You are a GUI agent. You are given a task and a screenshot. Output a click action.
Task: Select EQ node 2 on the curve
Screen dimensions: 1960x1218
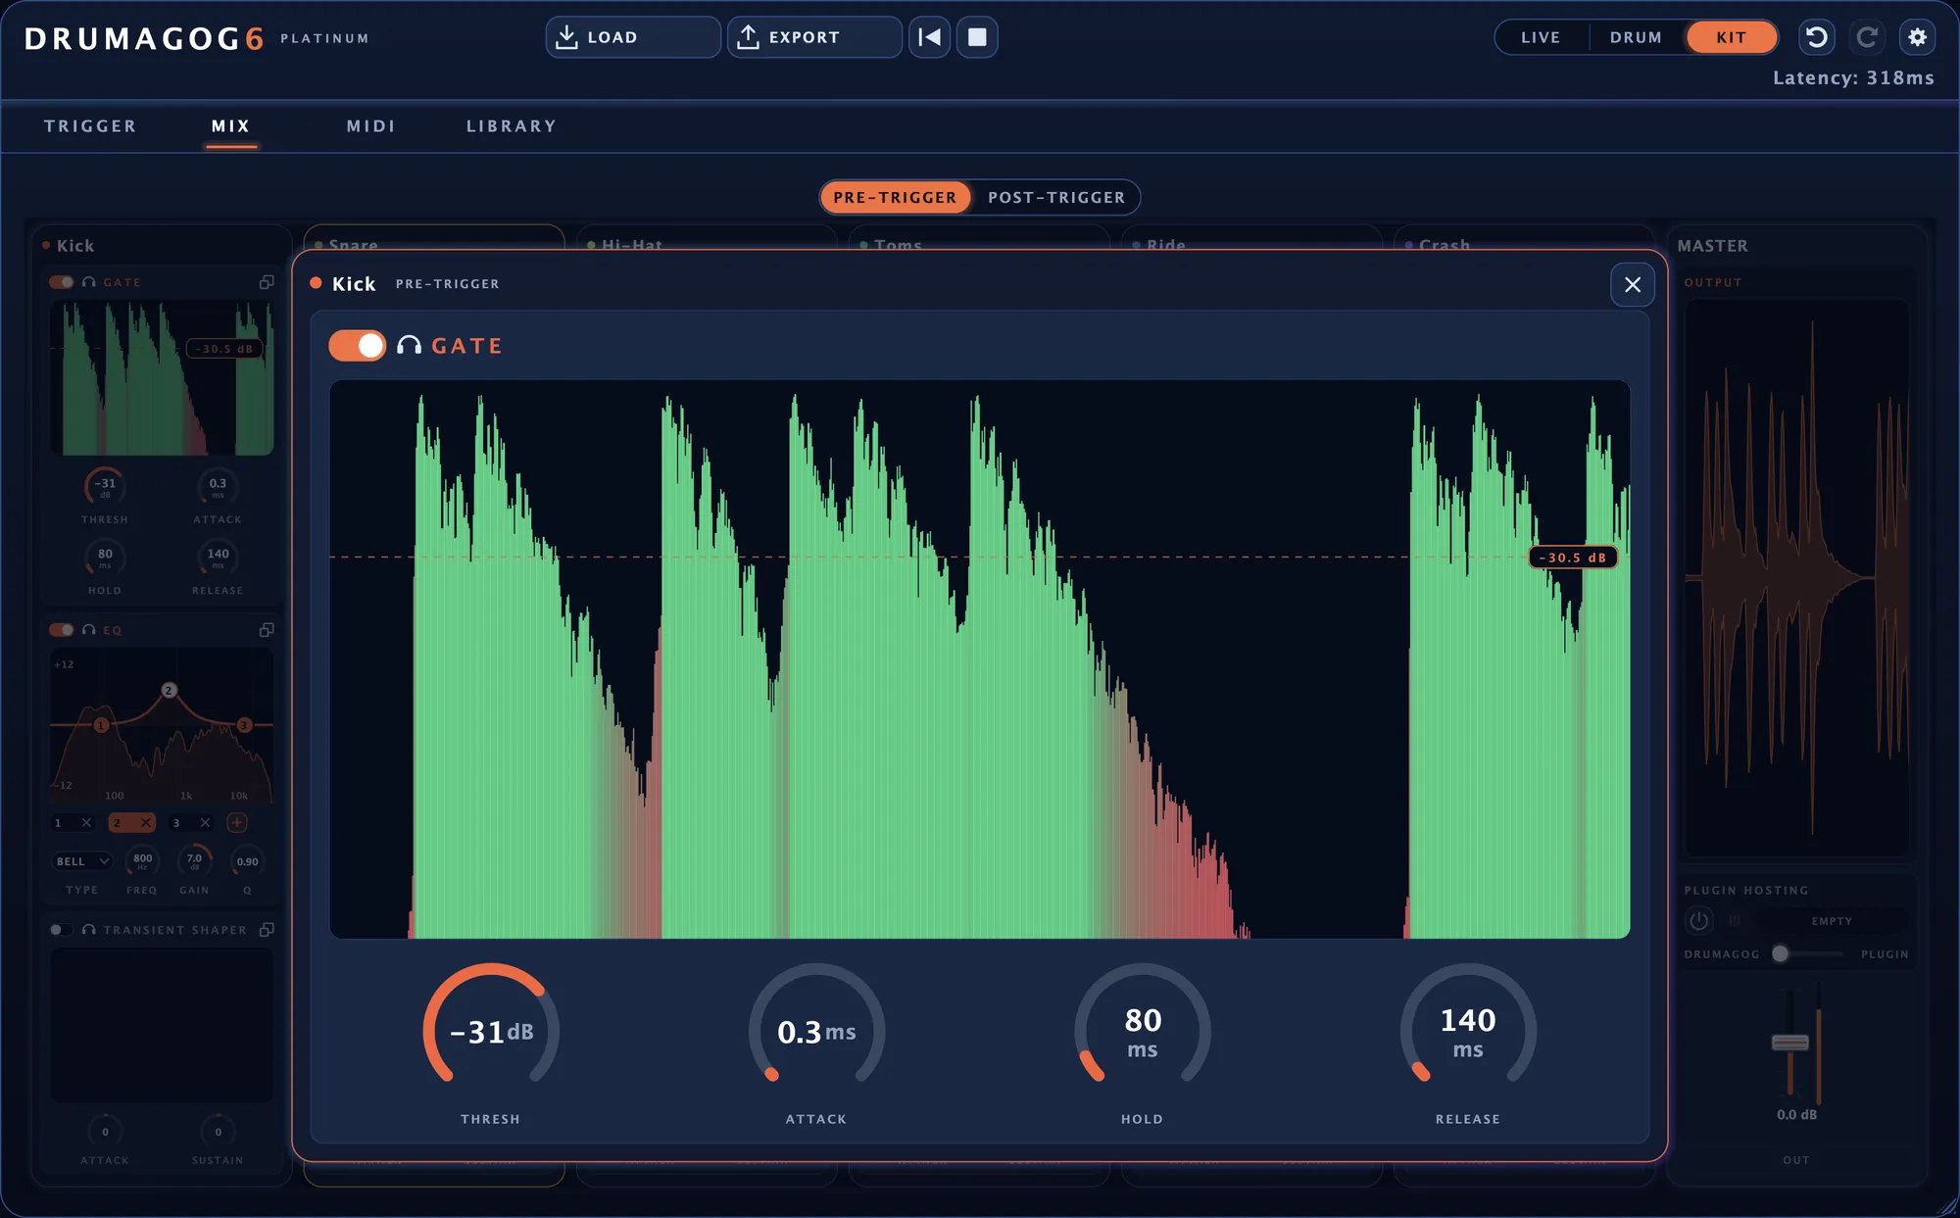click(169, 691)
